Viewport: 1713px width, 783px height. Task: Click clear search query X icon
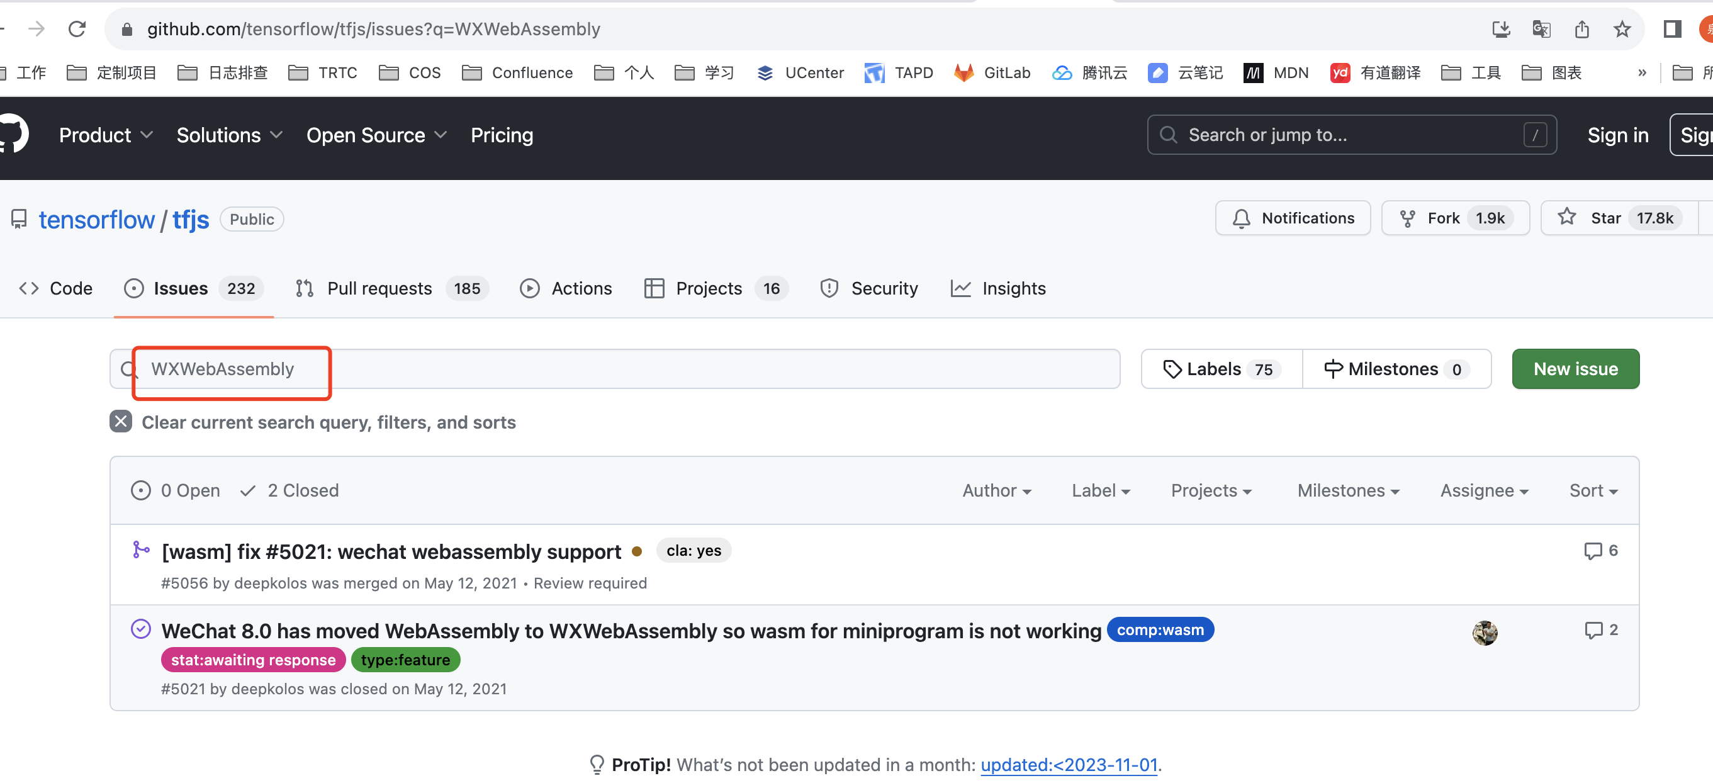point(120,422)
